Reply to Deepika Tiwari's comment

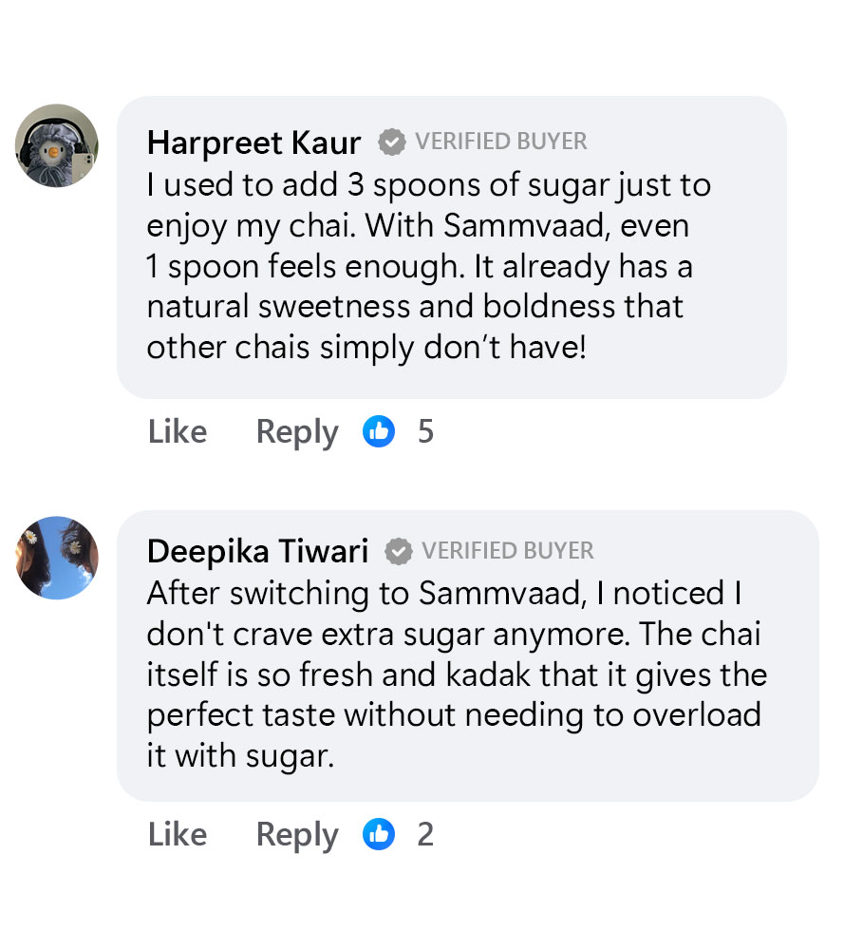296,835
